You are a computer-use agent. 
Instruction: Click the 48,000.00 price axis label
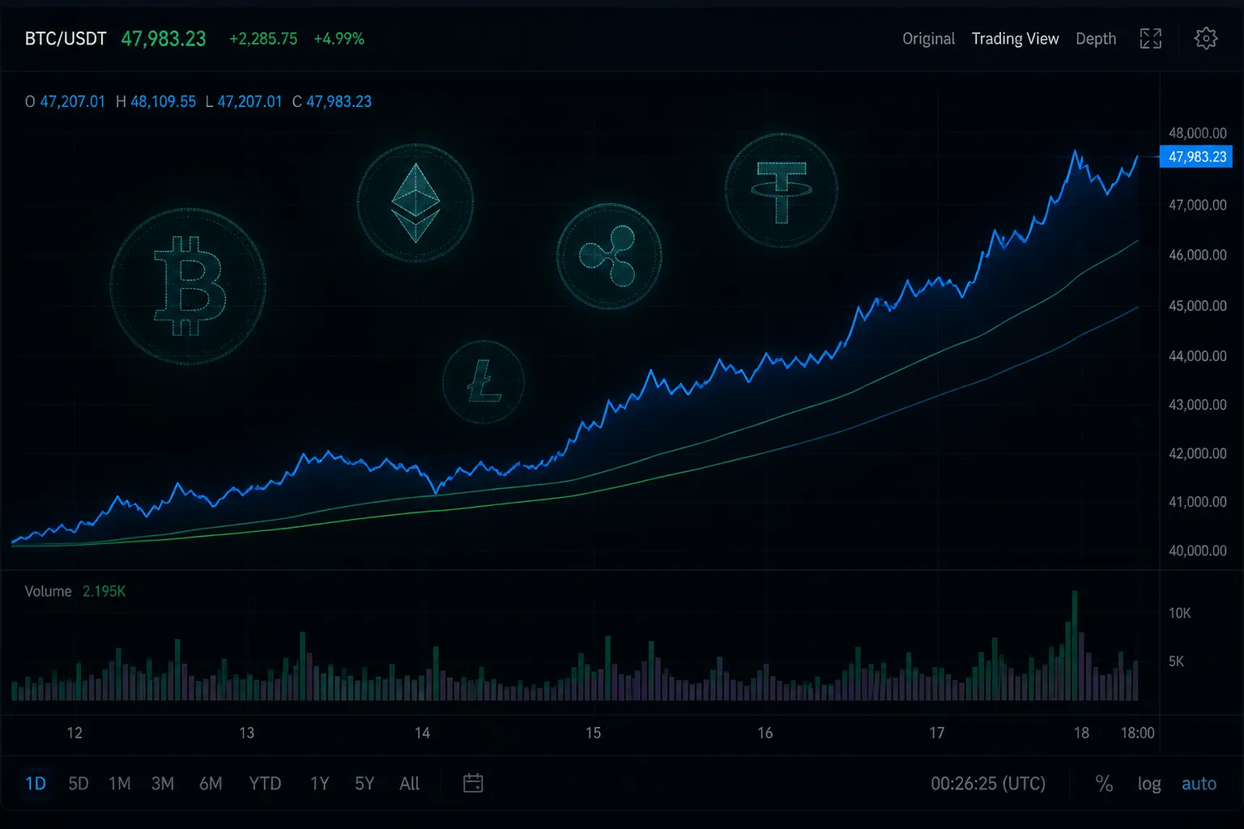1197,133
